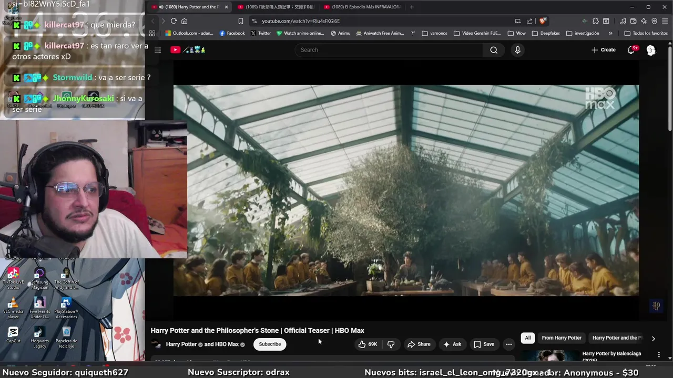This screenshot has height=378, width=673.
Task: Like the Harry Potter teaser video
Action: (x=368, y=344)
